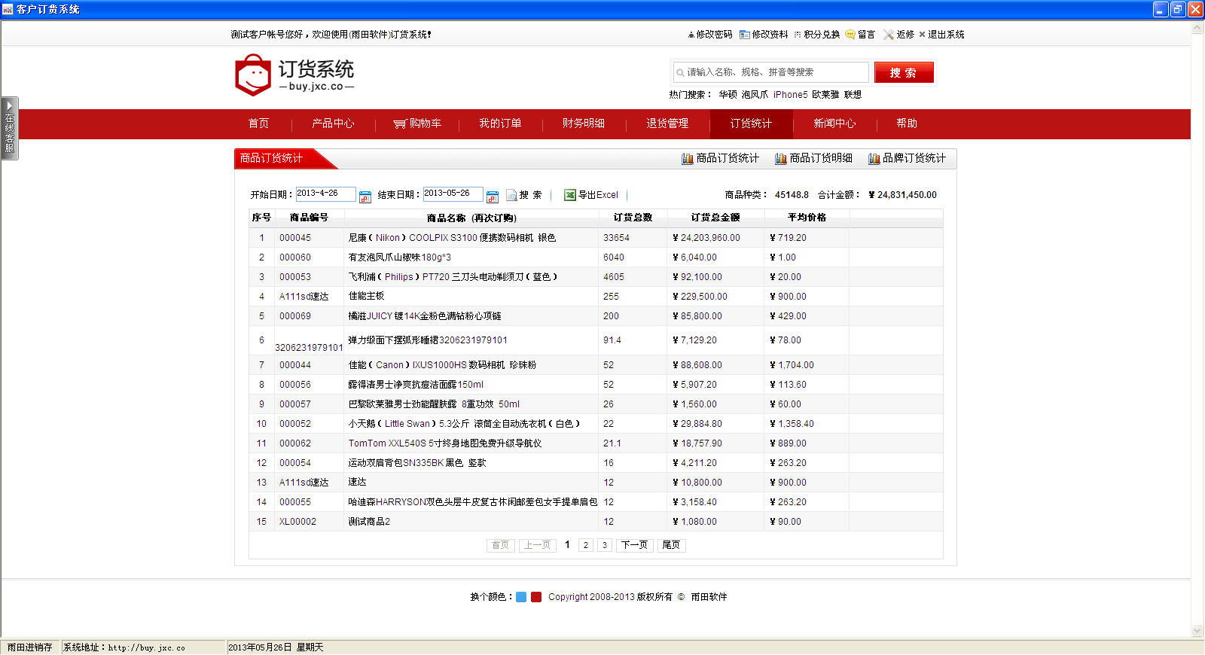Open the start date calendar picker
Screen dimensions: 1205x655
[365, 196]
